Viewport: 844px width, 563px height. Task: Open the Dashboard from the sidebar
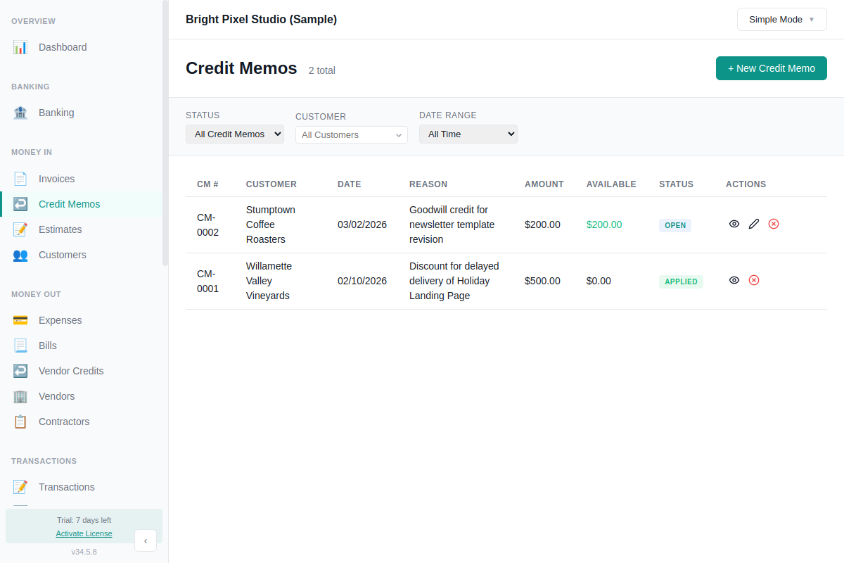[x=63, y=47]
